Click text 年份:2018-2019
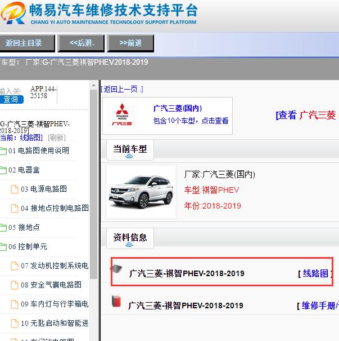 [x=213, y=206]
